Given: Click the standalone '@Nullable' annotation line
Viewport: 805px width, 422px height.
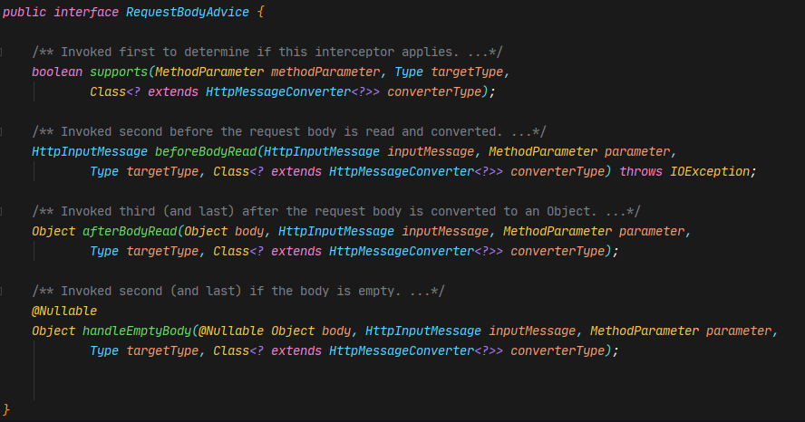Looking at the screenshot, I should coord(64,312).
